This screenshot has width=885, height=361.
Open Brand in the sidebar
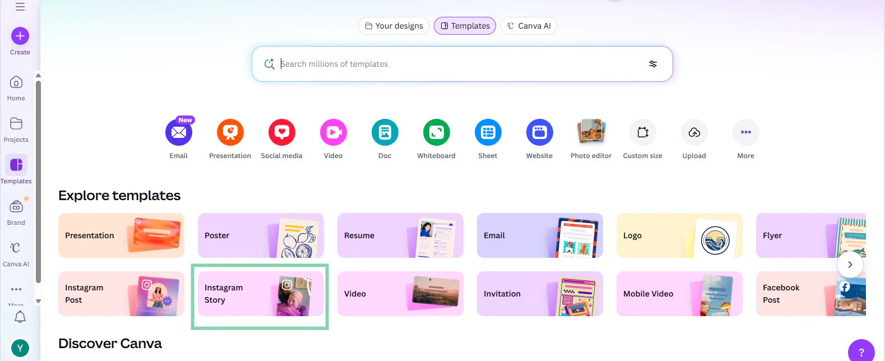[x=16, y=212]
